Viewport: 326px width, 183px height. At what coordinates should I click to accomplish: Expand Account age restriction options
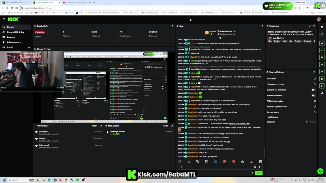[315, 106]
